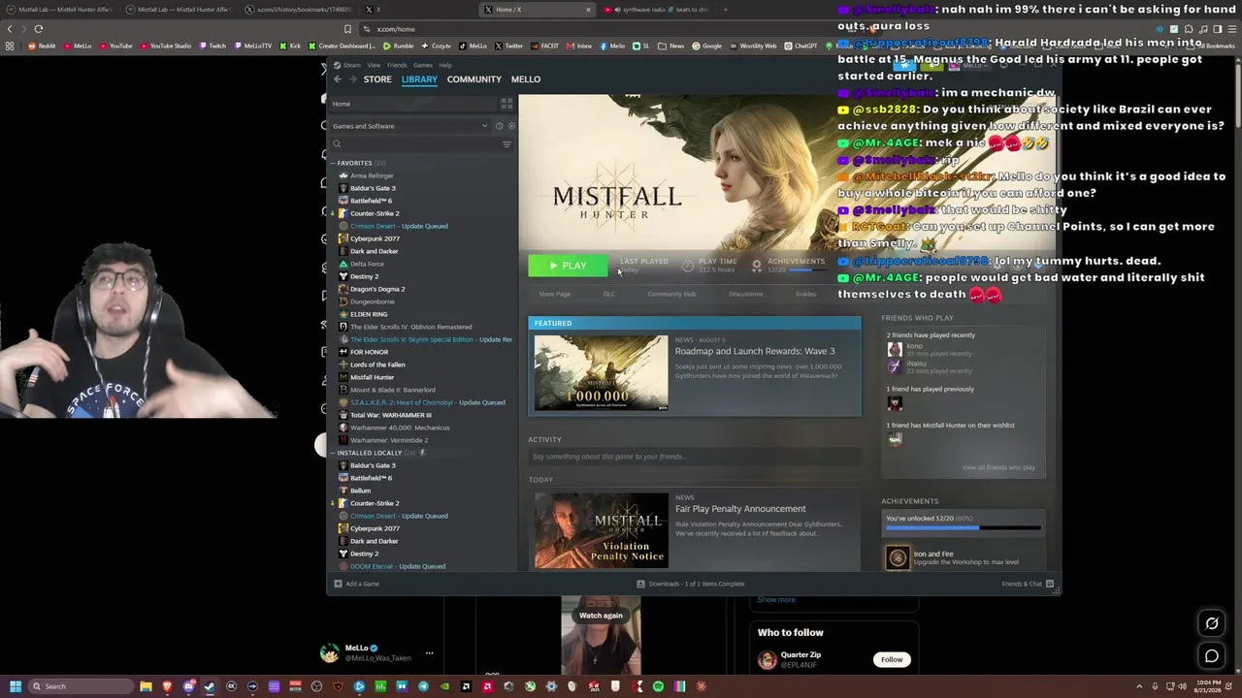This screenshot has height=698, width=1242.
Task: Click the bookmark icon in address bar
Action: tap(347, 29)
